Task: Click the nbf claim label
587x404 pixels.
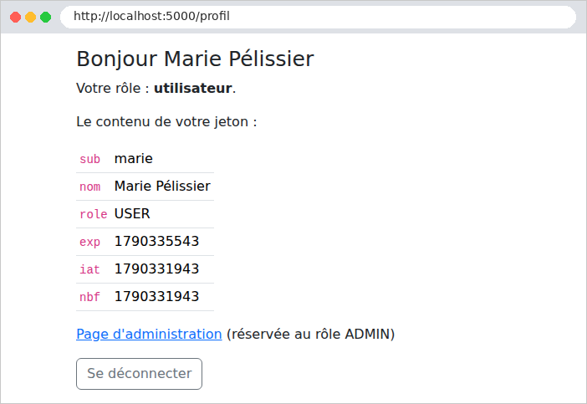Action: pyautogui.click(x=89, y=297)
